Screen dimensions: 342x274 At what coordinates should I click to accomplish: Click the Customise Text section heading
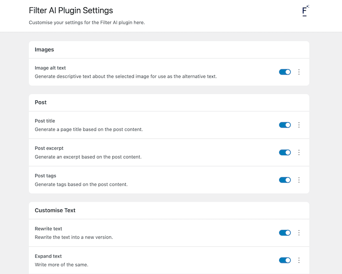tap(55, 210)
